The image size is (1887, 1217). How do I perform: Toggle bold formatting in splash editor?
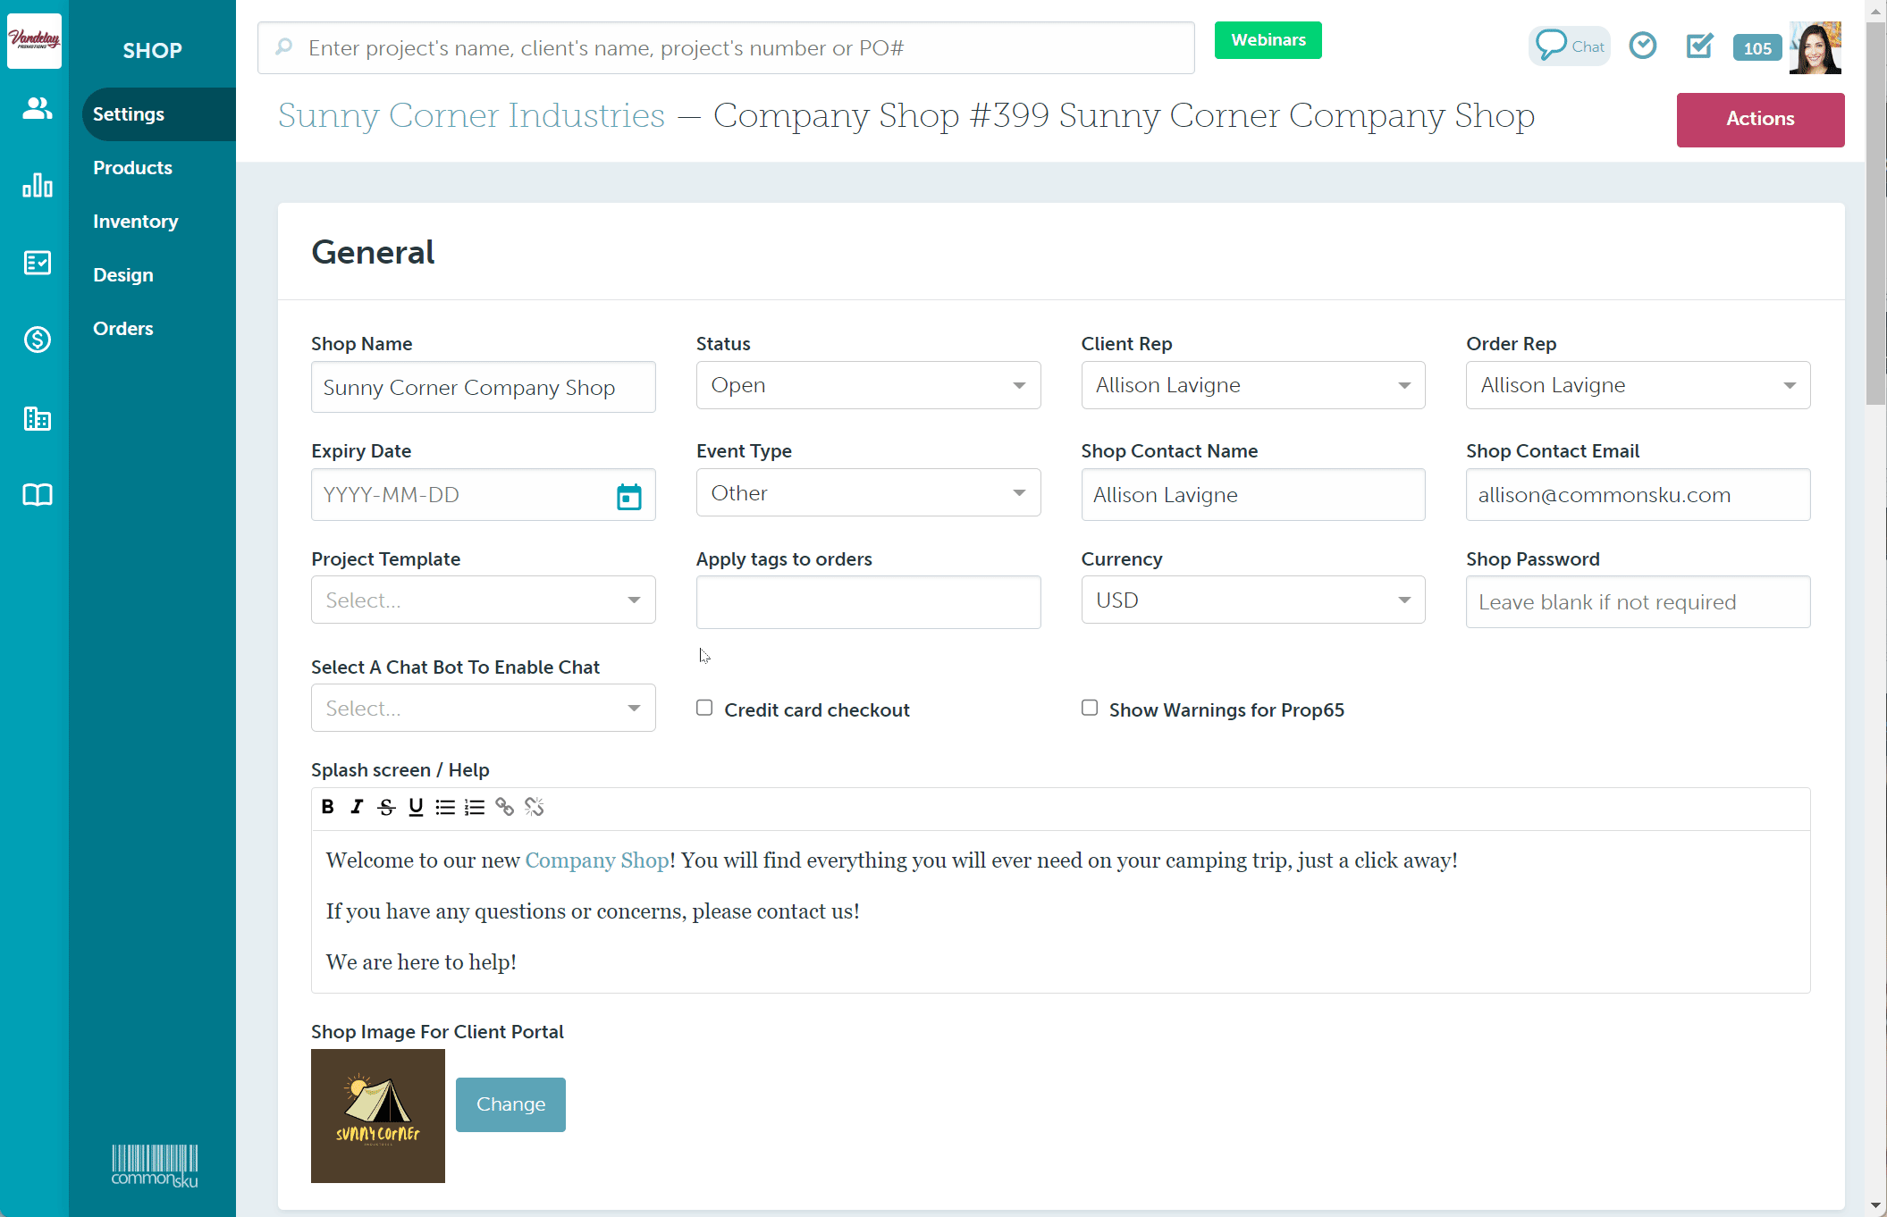pos(328,807)
